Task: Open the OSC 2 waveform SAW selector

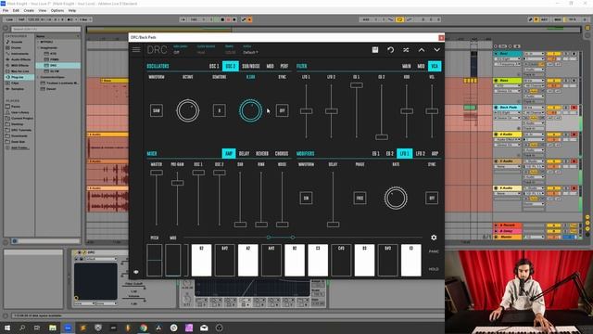Action: coord(157,110)
